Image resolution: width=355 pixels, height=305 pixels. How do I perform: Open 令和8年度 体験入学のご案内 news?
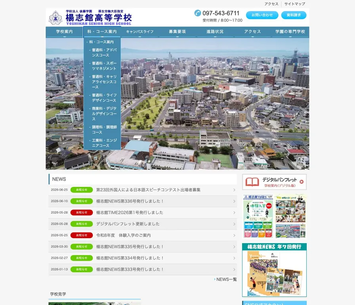click(x=123, y=235)
